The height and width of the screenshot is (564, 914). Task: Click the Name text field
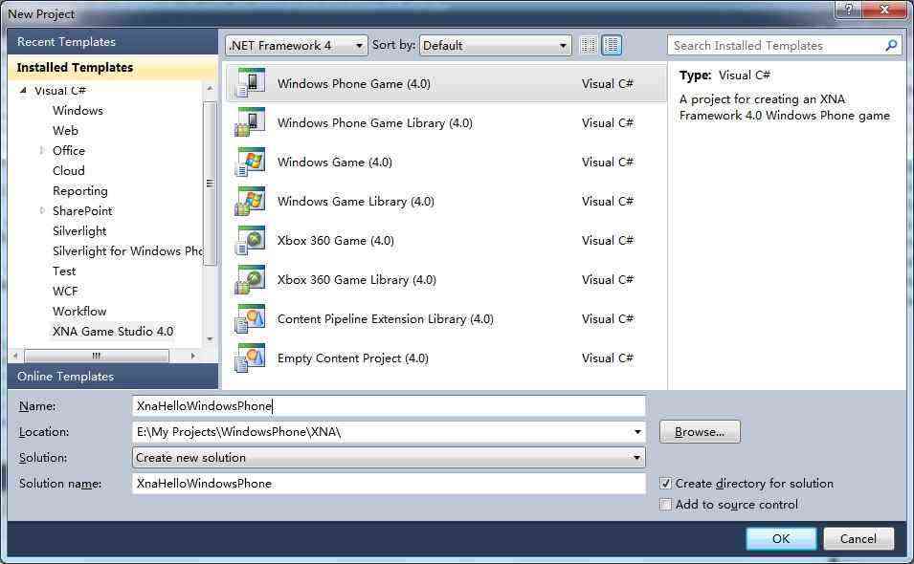[x=389, y=406]
